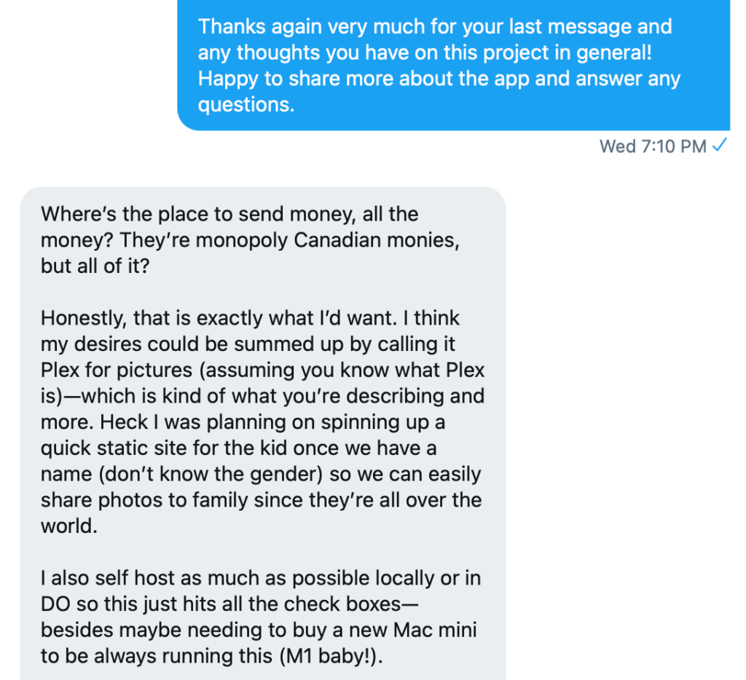The image size is (746, 680).
Task: Click the blue read-receipt checkmark icon
Action: pos(719,145)
